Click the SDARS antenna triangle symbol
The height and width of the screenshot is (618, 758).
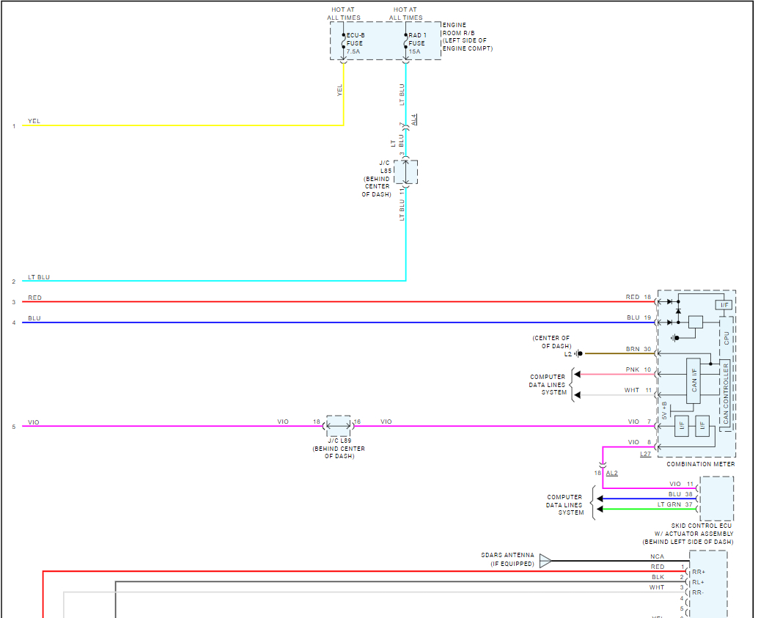545,561
